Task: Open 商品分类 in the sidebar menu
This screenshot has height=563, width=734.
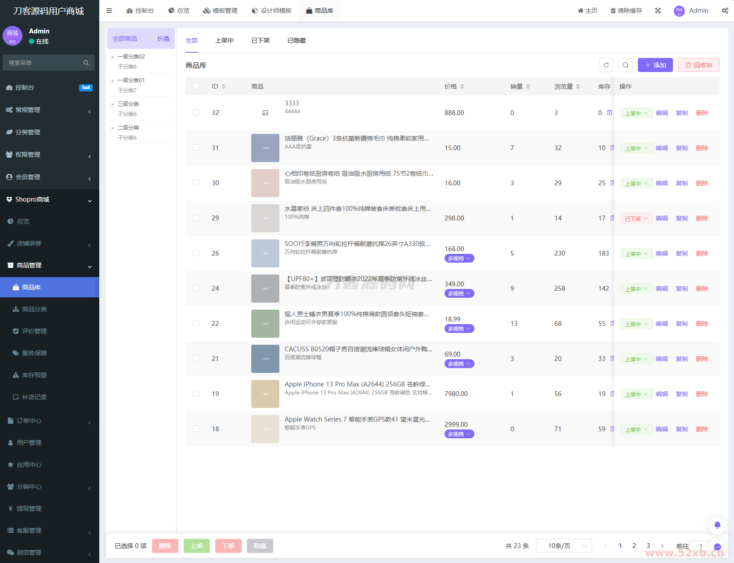Action: click(34, 309)
